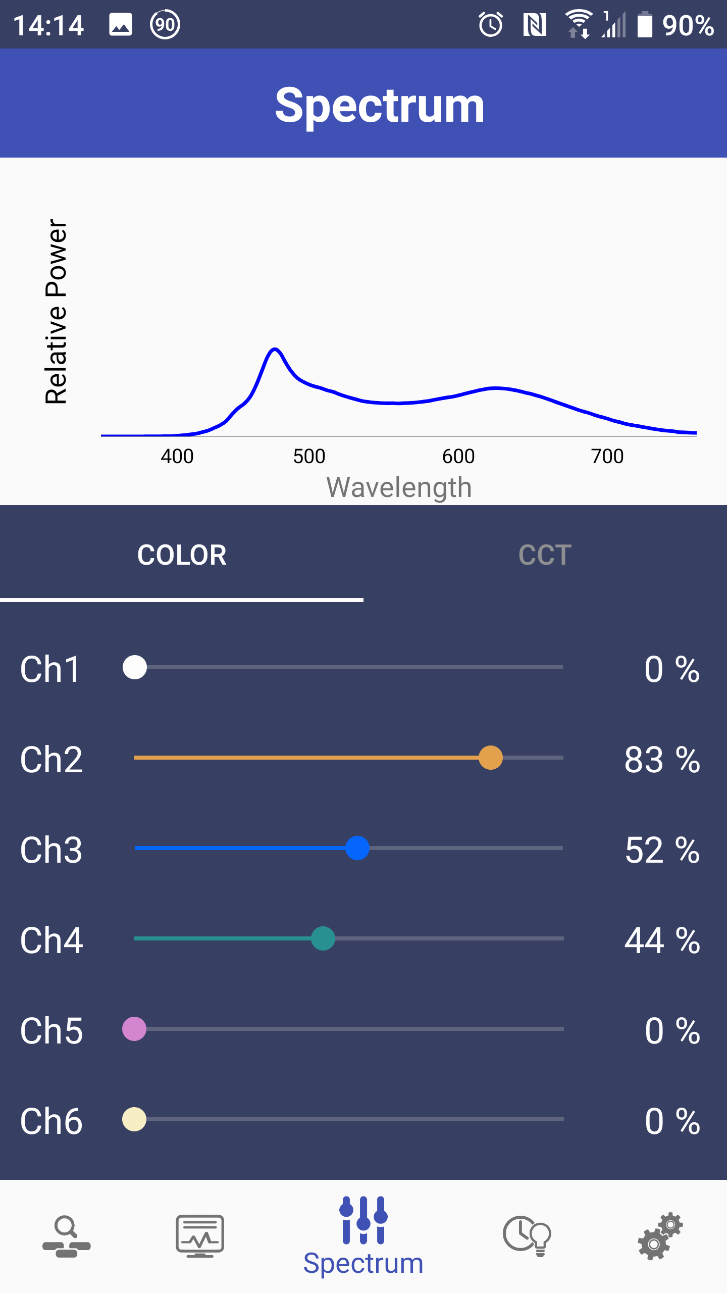Tap the Ch2 orange slider handle

click(x=490, y=758)
